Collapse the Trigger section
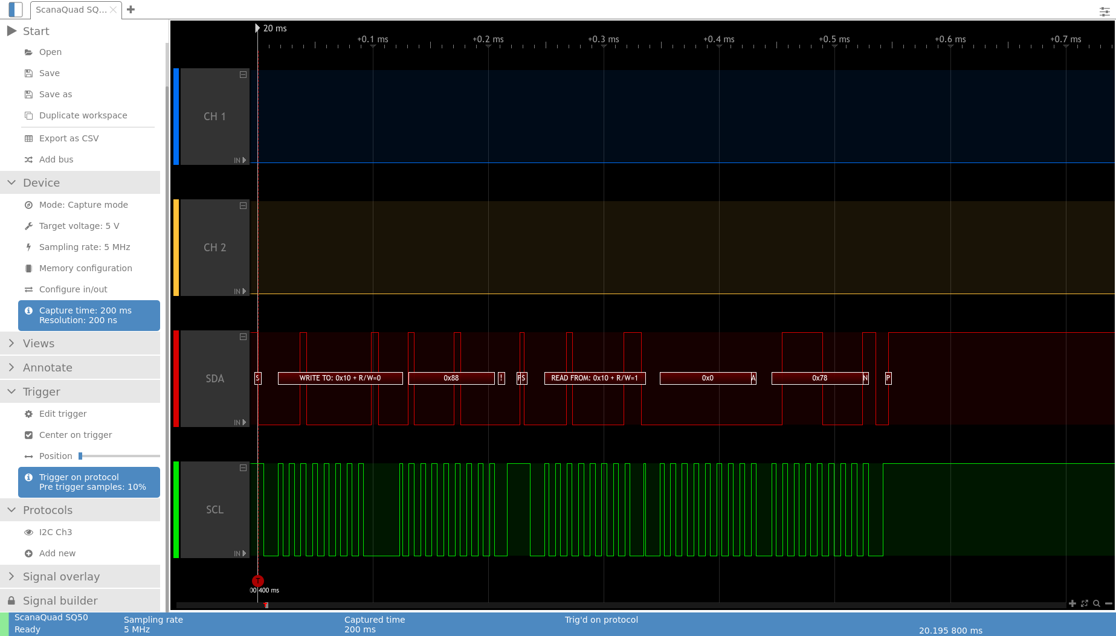1116x636 pixels. (80, 391)
